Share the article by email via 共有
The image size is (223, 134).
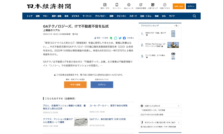point(105,38)
